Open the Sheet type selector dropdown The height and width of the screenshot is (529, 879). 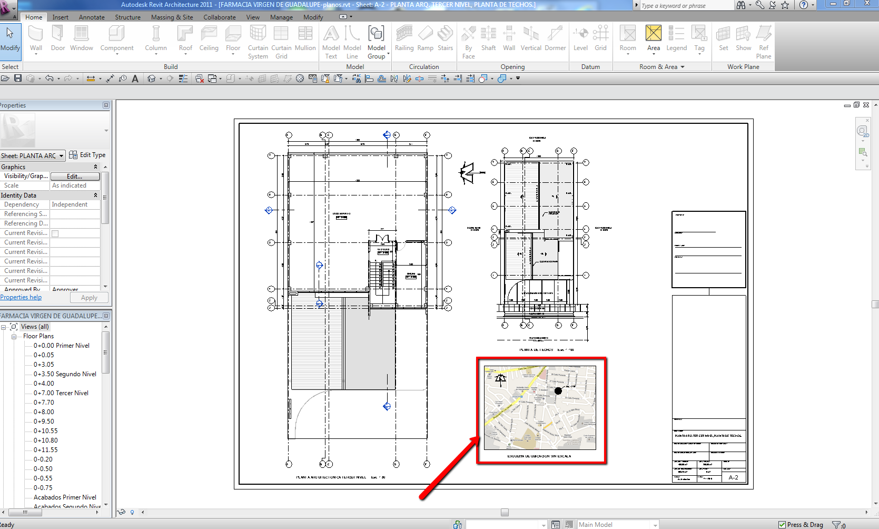click(x=62, y=155)
